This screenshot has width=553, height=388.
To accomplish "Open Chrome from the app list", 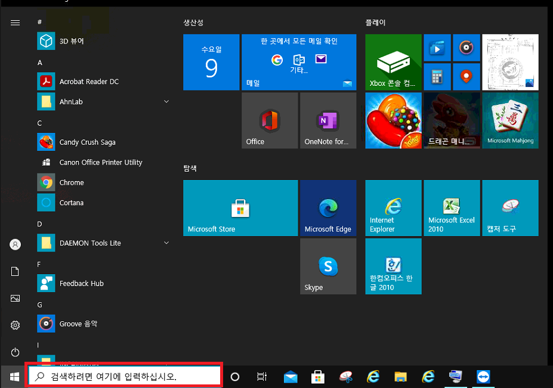I will [104, 182].
